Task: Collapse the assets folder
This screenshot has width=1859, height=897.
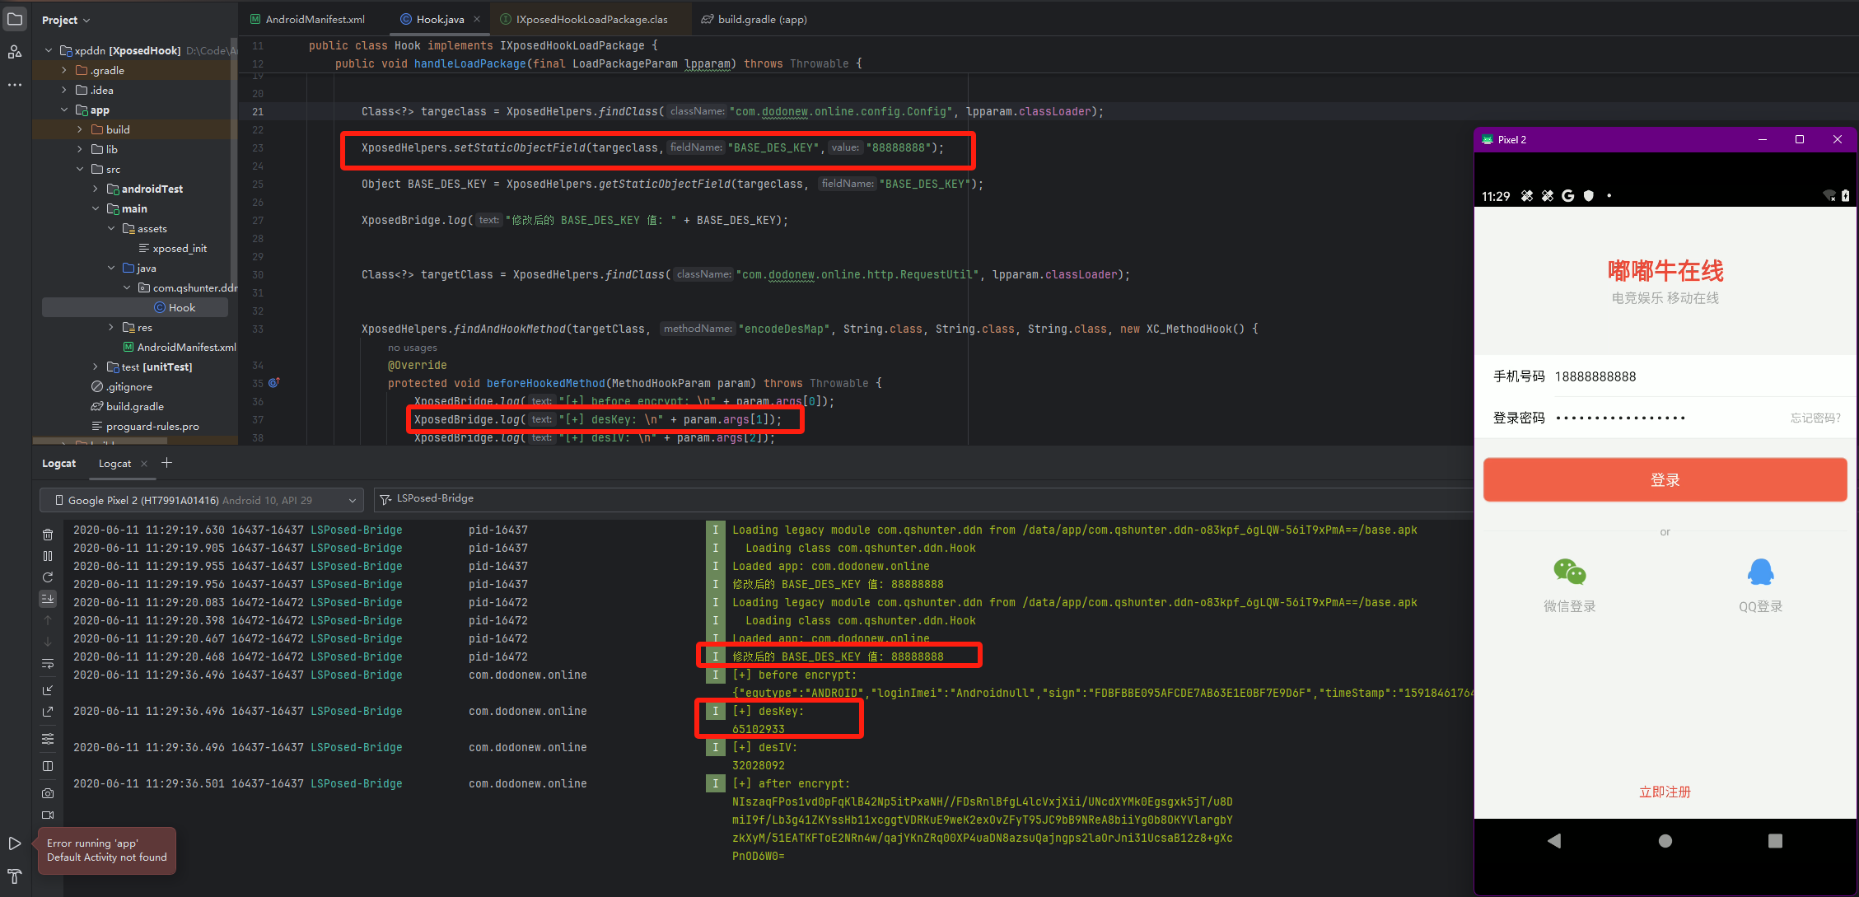Action: pyautogui.click(x=111, y=228)
